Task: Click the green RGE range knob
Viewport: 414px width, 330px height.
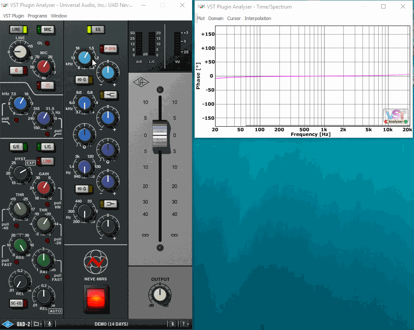Action: tap(20, 245)
